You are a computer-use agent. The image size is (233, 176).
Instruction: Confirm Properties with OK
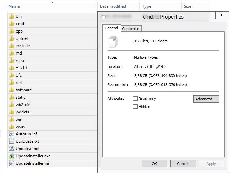(x=155, y=164)
